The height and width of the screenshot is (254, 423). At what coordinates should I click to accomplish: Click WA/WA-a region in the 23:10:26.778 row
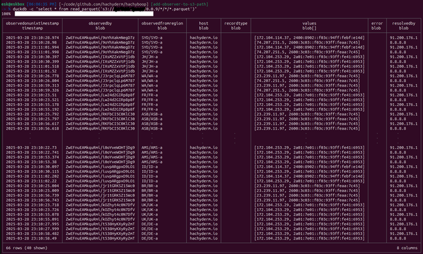click(150, 76)
